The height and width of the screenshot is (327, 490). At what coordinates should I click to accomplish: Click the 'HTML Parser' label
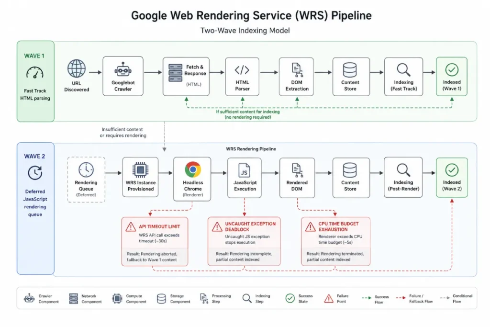point(242,86)
